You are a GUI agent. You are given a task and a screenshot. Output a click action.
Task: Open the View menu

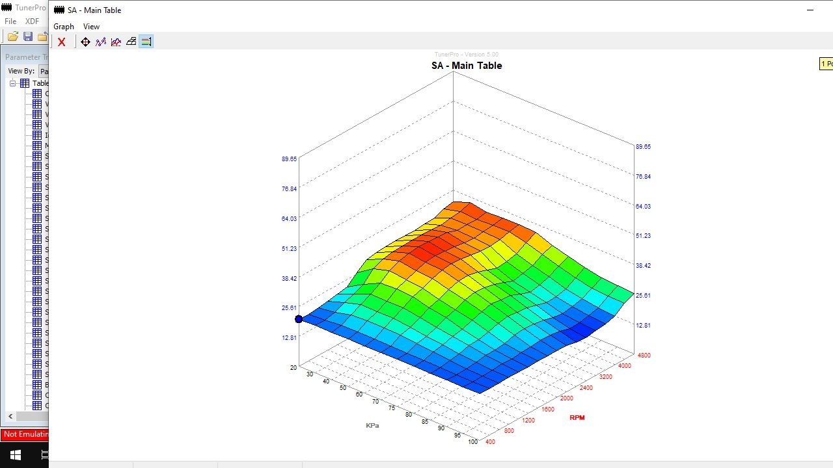(x=91, y=27)
